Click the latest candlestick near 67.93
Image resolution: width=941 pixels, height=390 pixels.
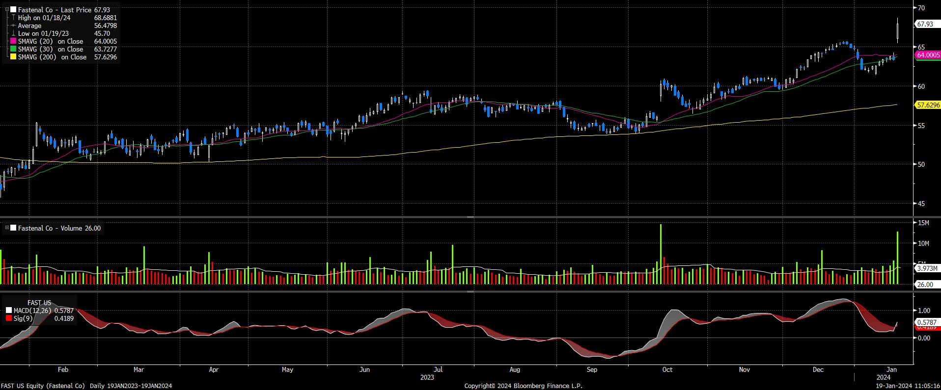898,30
